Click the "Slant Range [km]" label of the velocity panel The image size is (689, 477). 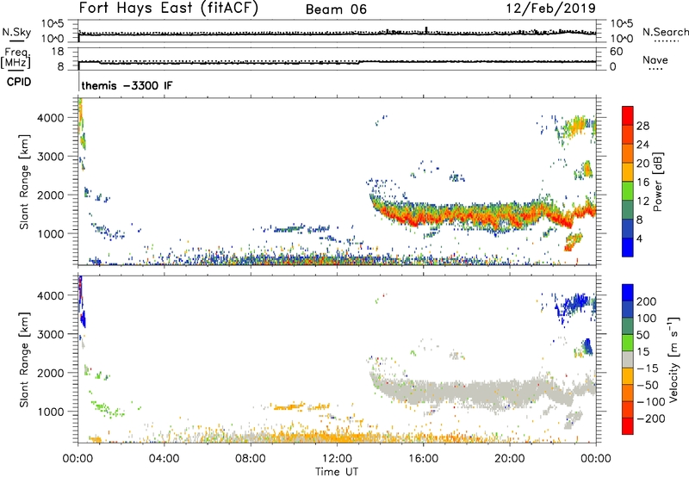point(24,359)
